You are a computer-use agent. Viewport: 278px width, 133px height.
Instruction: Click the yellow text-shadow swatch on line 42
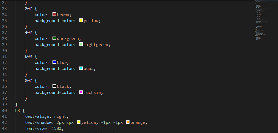tap(79, 122)
